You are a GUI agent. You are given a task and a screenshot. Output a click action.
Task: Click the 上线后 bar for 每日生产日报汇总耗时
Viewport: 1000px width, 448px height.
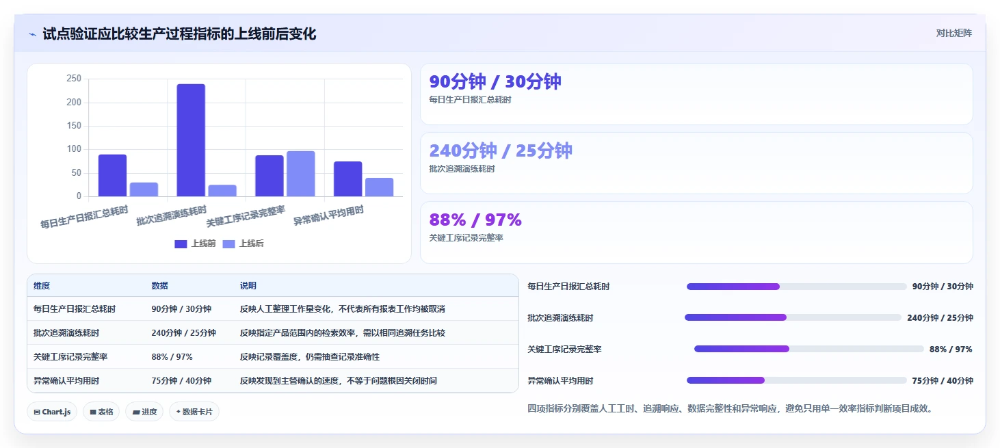(144, 189)
